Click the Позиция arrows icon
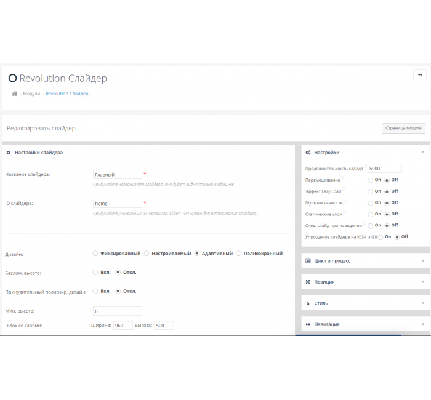The height and width of the screenshot is (400, 431). click(x=308, y=282)
